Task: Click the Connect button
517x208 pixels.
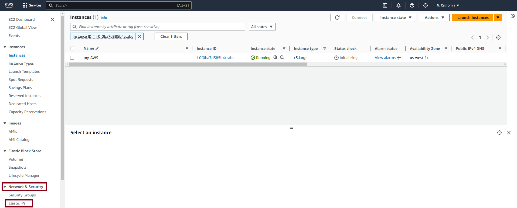Action: tap(359, 18)
